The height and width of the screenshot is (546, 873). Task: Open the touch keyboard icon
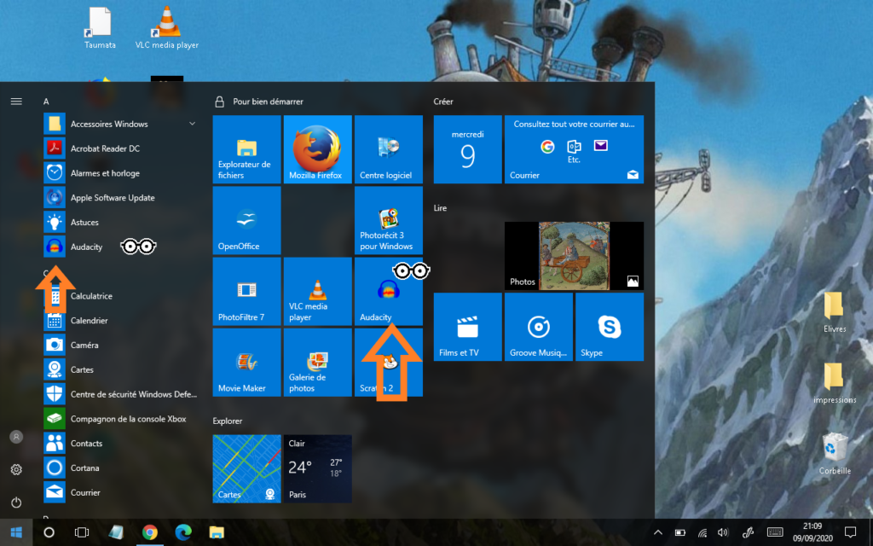775,532
